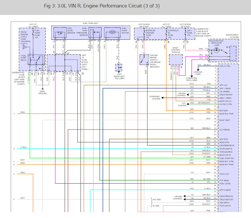251x218 pixels.
Task: Click the W/O ABS label
Action: point(156,200)
